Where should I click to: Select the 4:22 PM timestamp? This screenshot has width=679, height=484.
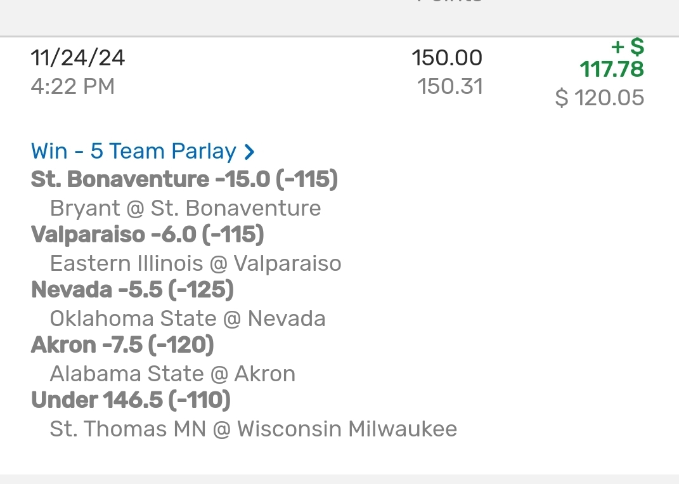pos(73,86)
